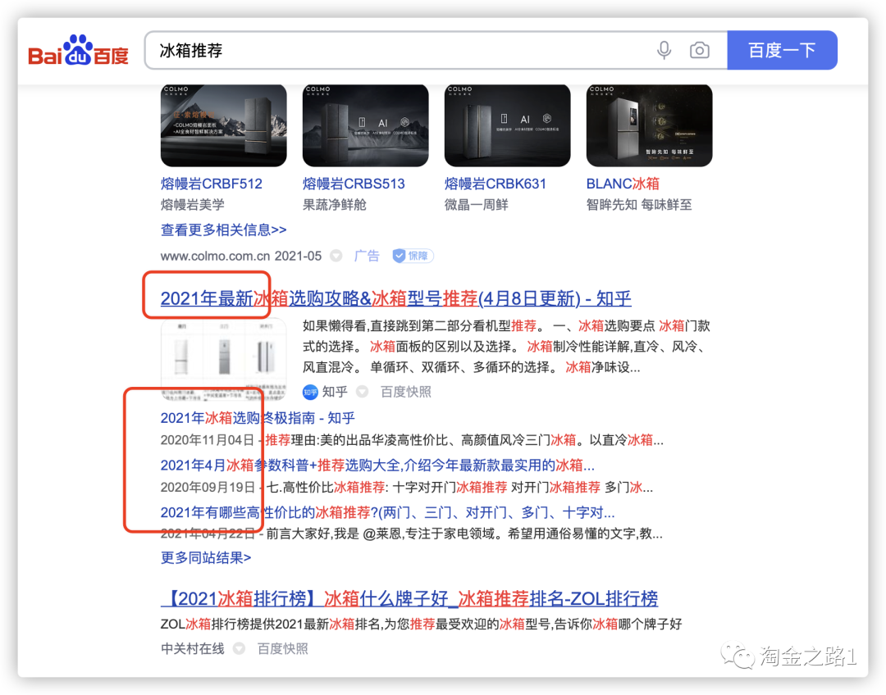
Task: Open 2021年4月冰箱参数科普+推荐选购大全 link
Action: click(377, 466)
